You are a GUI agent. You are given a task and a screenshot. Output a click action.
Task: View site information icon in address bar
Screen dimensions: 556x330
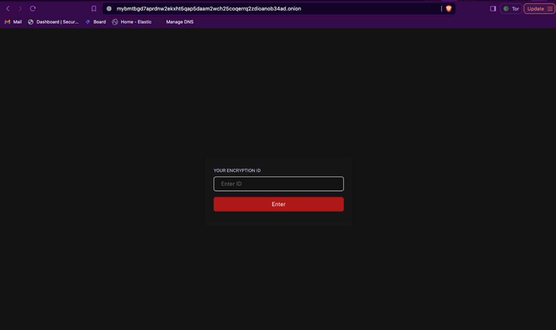click(x=109, y=9)
